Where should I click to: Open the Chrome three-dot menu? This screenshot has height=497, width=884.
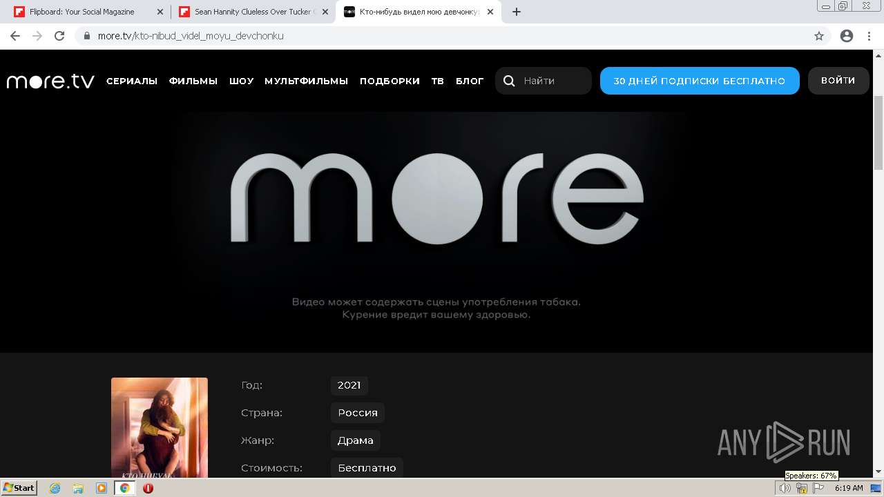869,36
